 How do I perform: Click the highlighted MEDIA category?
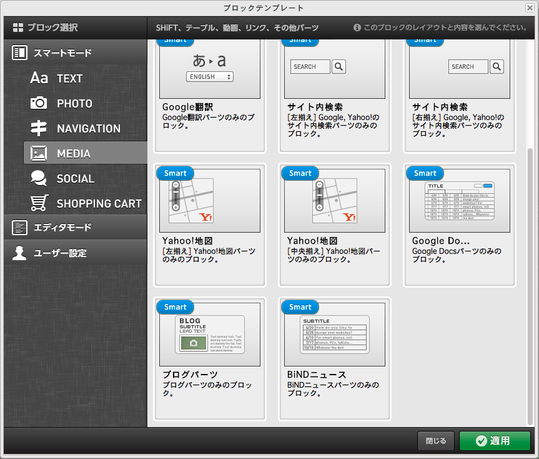75,153
